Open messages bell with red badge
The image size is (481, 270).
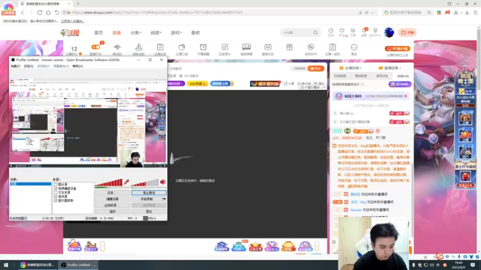(x=364, y=31)
